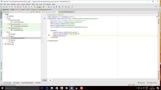The width and height of the screenshot is (161, 90).
Task: Save all files using the toolbar icon
Action: point(4,7)
